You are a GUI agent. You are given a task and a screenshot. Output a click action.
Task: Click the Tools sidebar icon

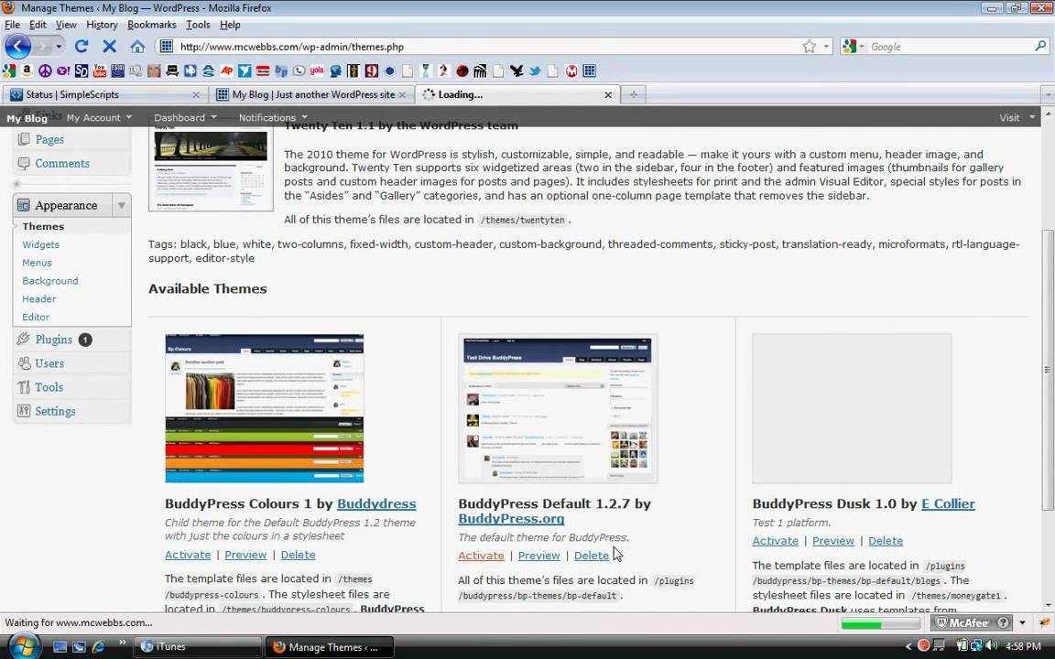[24, 387]
